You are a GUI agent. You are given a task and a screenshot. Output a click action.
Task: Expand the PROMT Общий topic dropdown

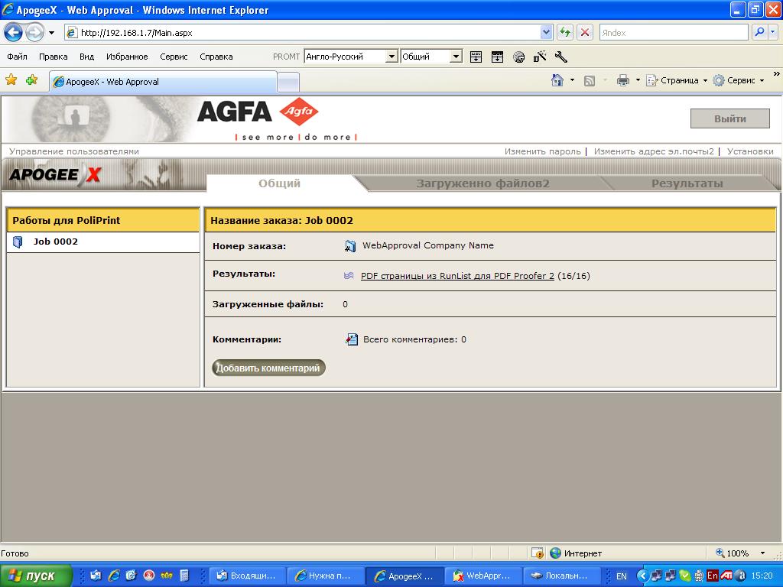pyautogui.click(x=456, y=57)
